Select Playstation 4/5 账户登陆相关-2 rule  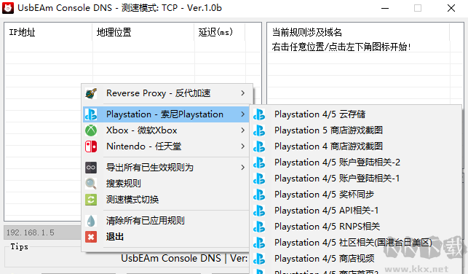click(355, 163)
